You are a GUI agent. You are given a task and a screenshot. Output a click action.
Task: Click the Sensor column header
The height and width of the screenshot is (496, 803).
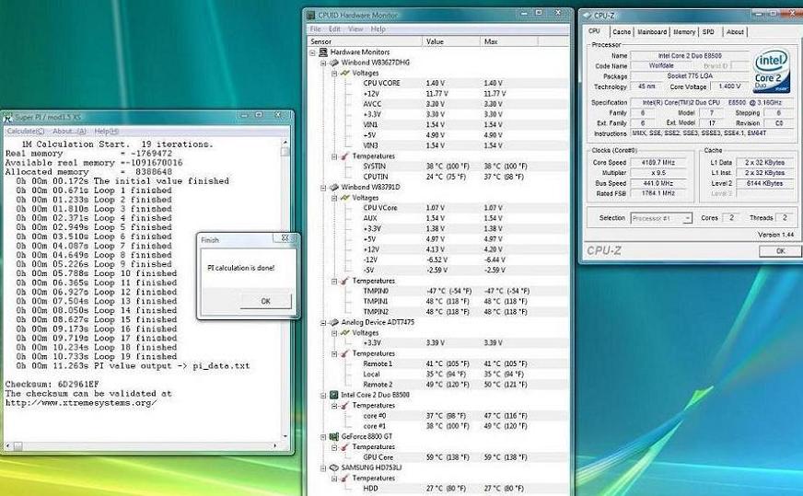[366, 41]
